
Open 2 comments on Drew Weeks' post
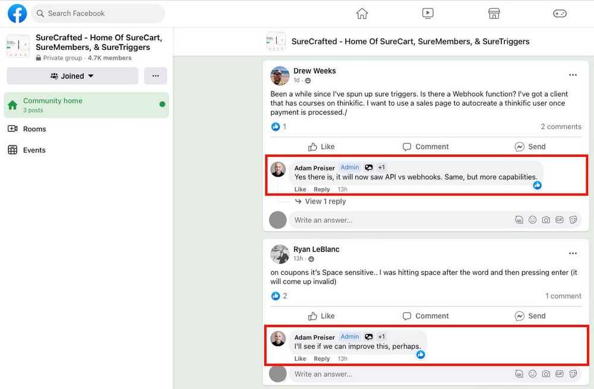pyautogui.click(x=561, y=126)
